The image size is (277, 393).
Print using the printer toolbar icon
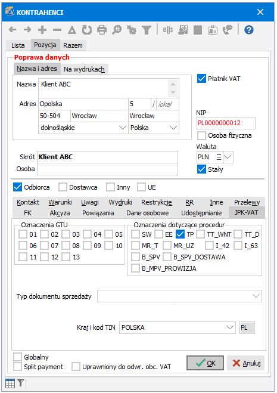click(x=102, y=30)
